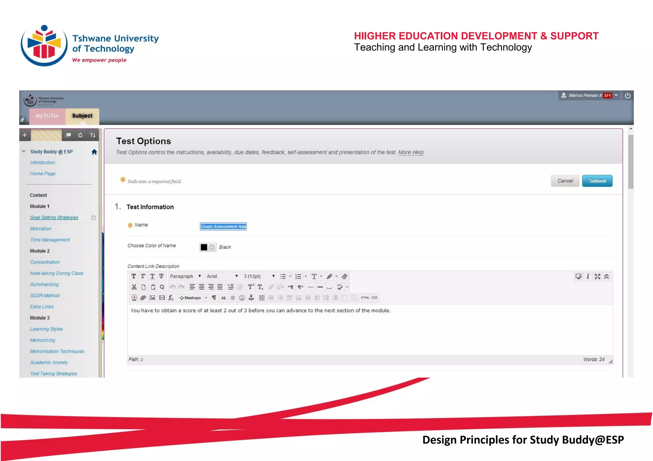Collapse the Study Buddy @ ESP menu triangle

(x=24, y=152)
